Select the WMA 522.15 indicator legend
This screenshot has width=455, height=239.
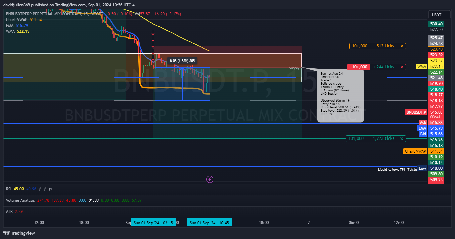[x=17, y=31]
